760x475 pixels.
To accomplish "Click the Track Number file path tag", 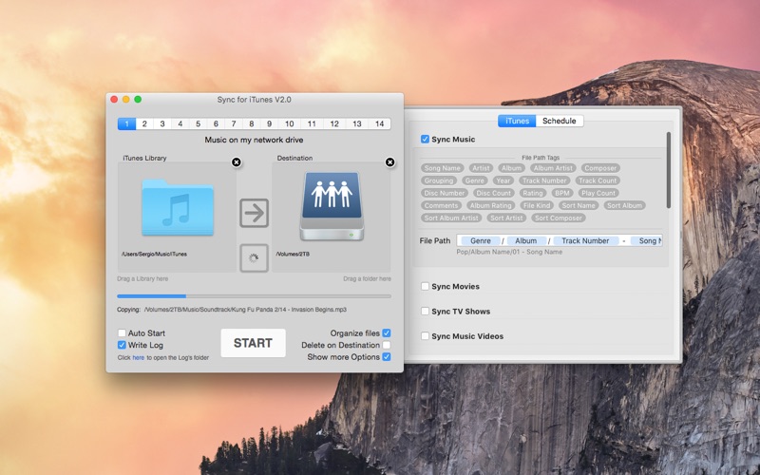I will [544, 180].
